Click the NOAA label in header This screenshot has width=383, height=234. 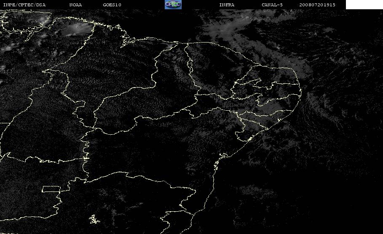point(76,5)
